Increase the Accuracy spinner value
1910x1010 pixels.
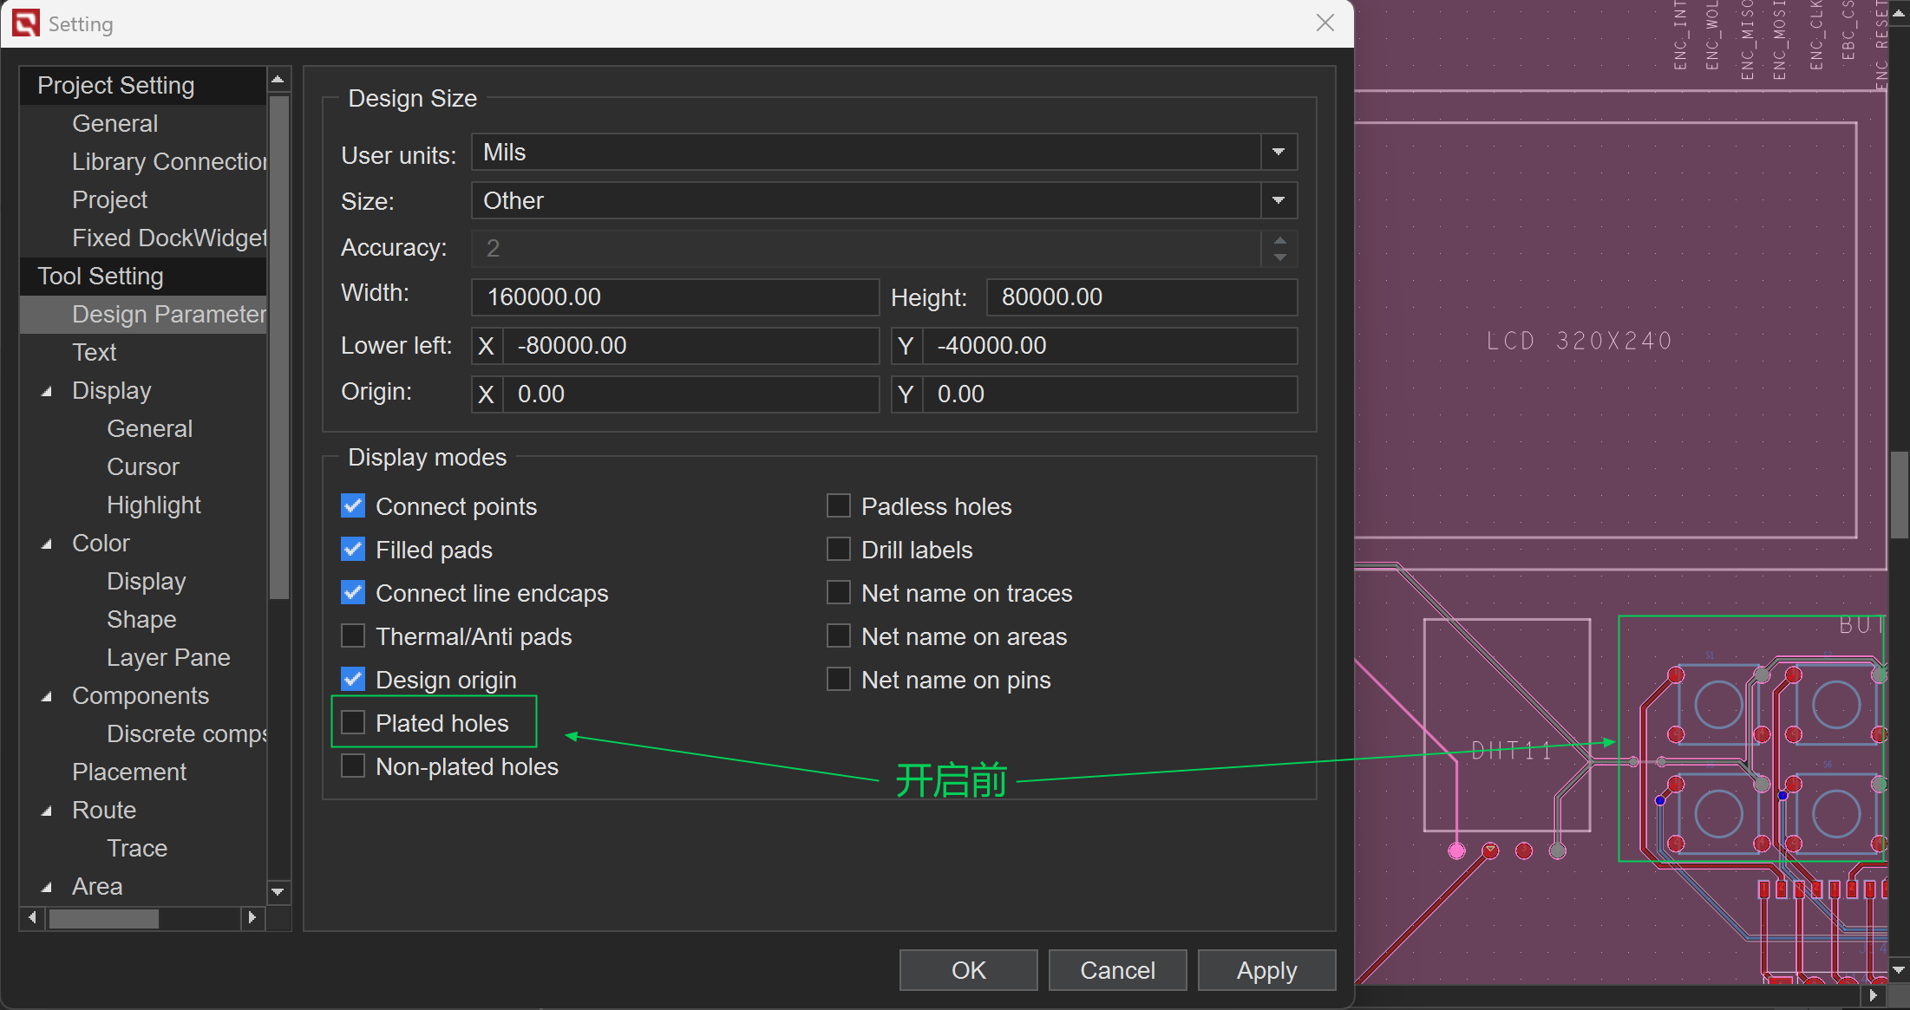(1279, 241)
